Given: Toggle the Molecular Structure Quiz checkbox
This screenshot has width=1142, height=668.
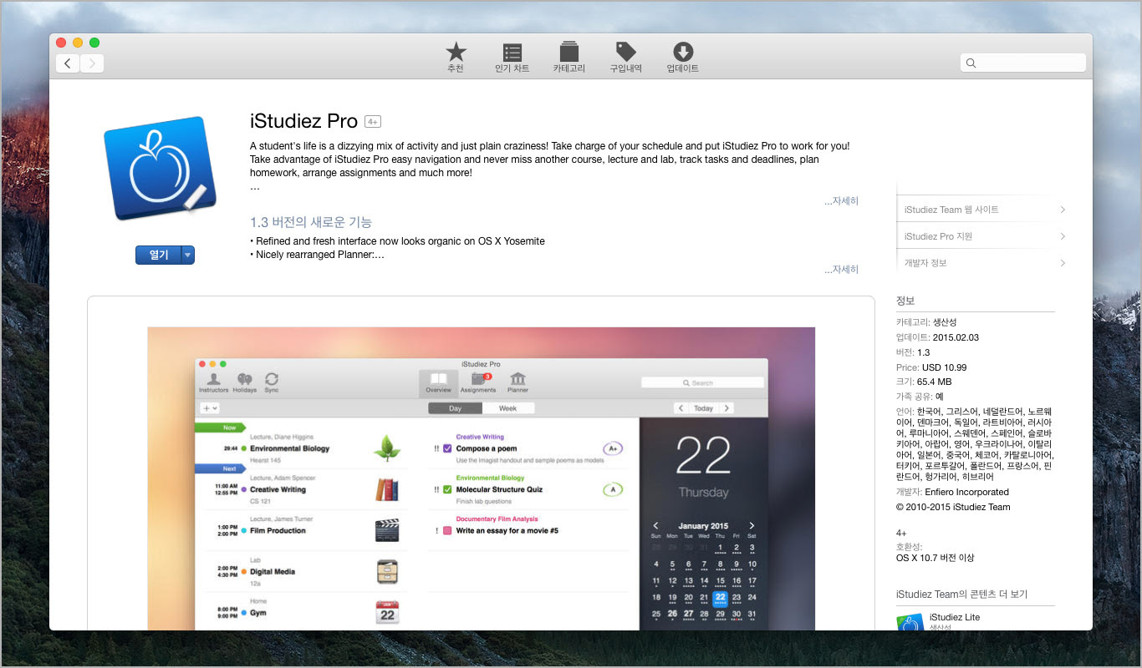Looking at the screenshot, I should (x=447, y=489).
